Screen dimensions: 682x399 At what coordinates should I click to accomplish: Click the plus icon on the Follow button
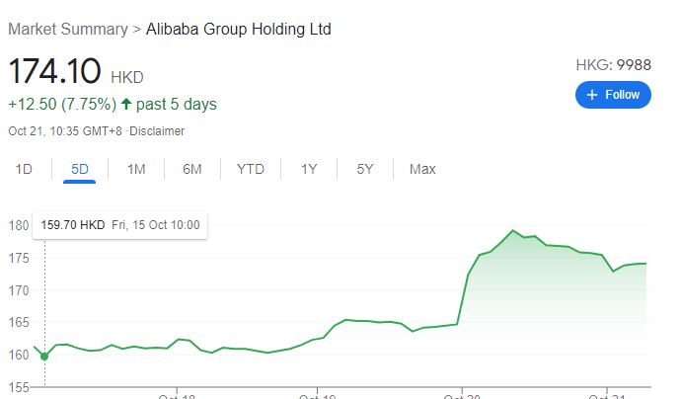point(591,95)
